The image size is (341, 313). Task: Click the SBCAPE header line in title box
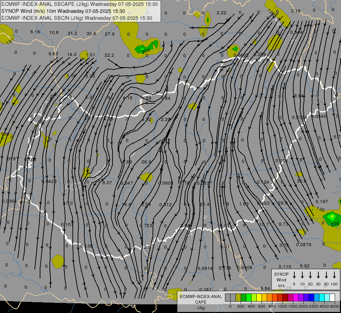click(x=79, y=4)
